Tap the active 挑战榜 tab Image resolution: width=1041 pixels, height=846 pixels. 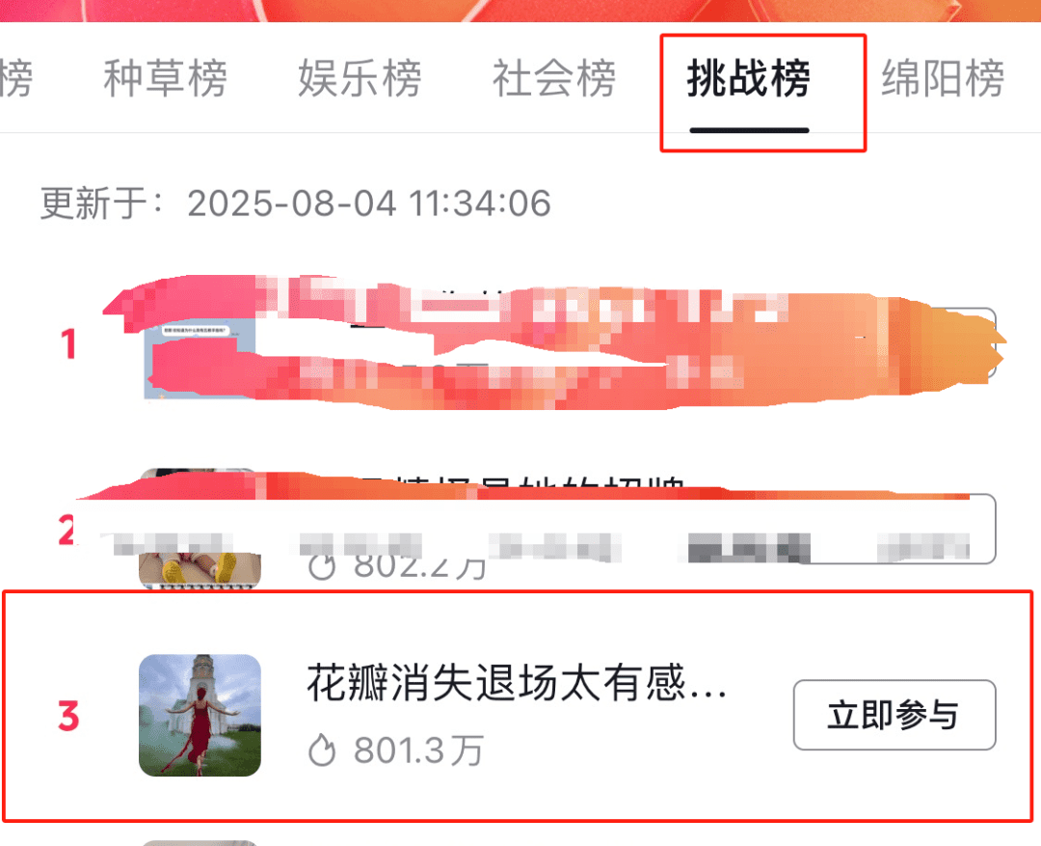(748, 78)
